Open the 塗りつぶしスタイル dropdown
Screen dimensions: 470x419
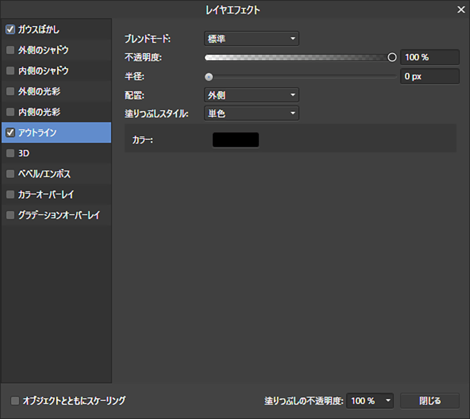click(252, 113)
